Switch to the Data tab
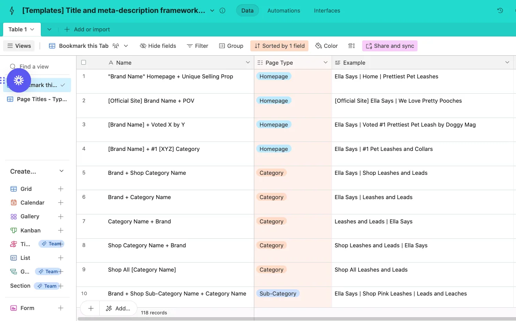This screenshot has width=516, height=321. 247,11
